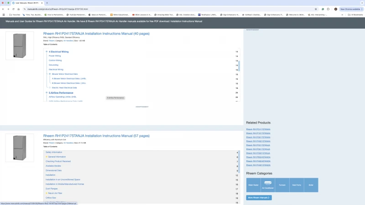Open the ASL-Interpreting bookmark
Viewport: 365px width, 205px height.
click(x=318, y=15)
